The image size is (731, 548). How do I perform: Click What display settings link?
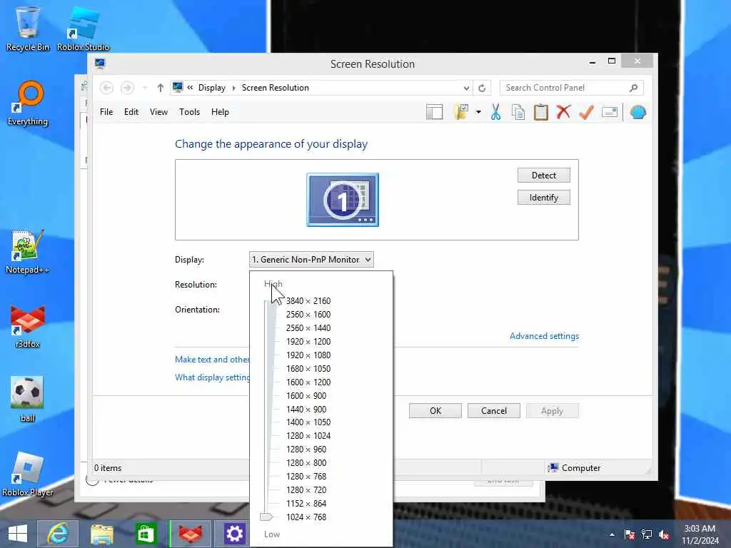[x=212, y=377]
